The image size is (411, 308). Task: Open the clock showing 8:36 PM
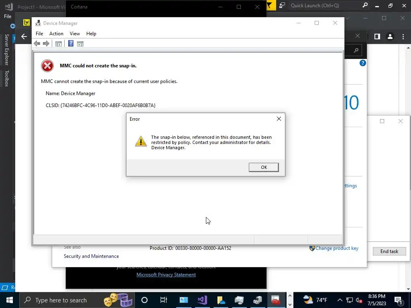pos(376,300)
